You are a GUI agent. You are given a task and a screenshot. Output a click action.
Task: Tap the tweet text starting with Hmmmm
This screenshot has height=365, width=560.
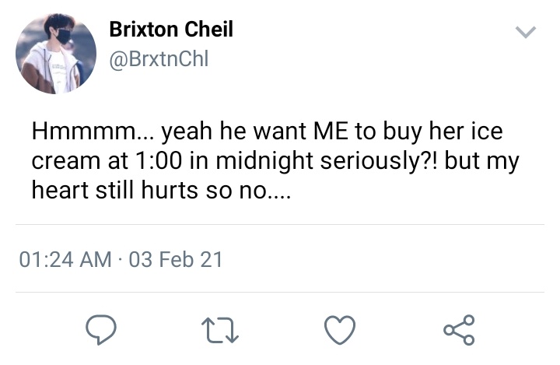point(275,160)
